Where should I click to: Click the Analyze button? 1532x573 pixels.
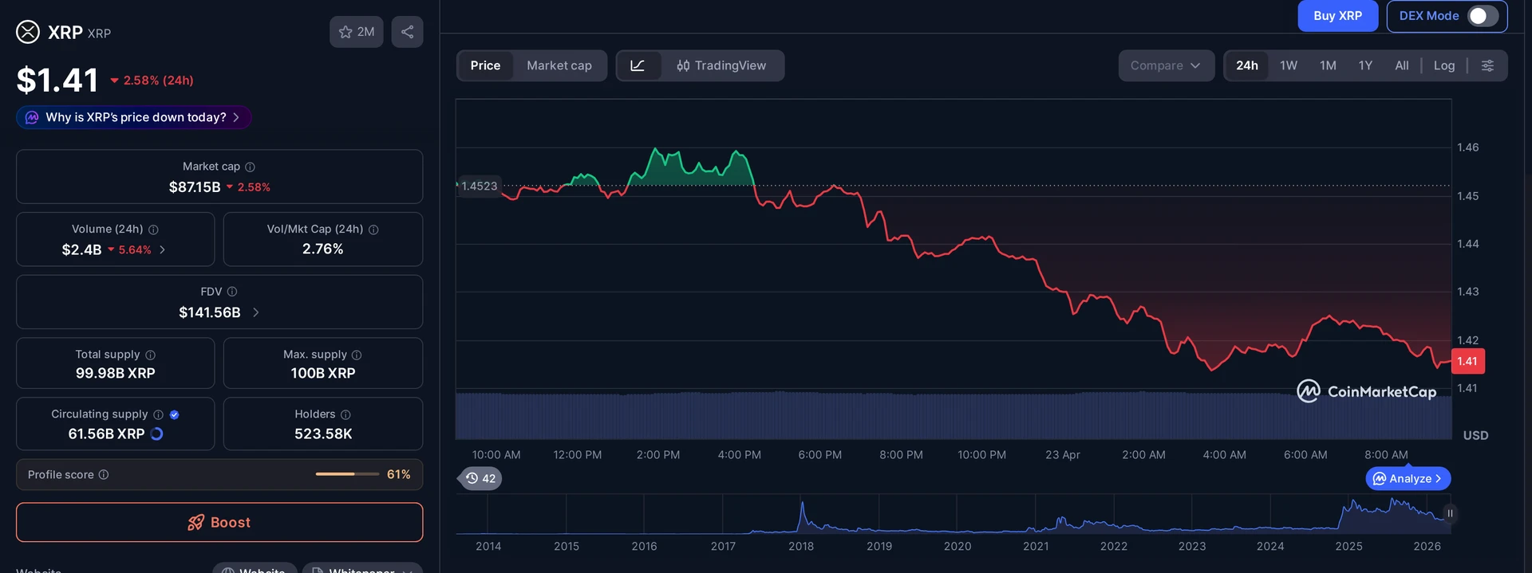point(1408,478)
